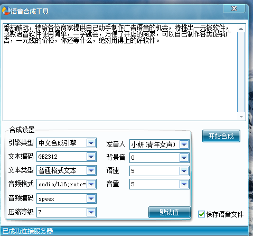Screen dimensions: 253x236
Task: Click the 开始合成 button
Action: [x=221, y=136]
